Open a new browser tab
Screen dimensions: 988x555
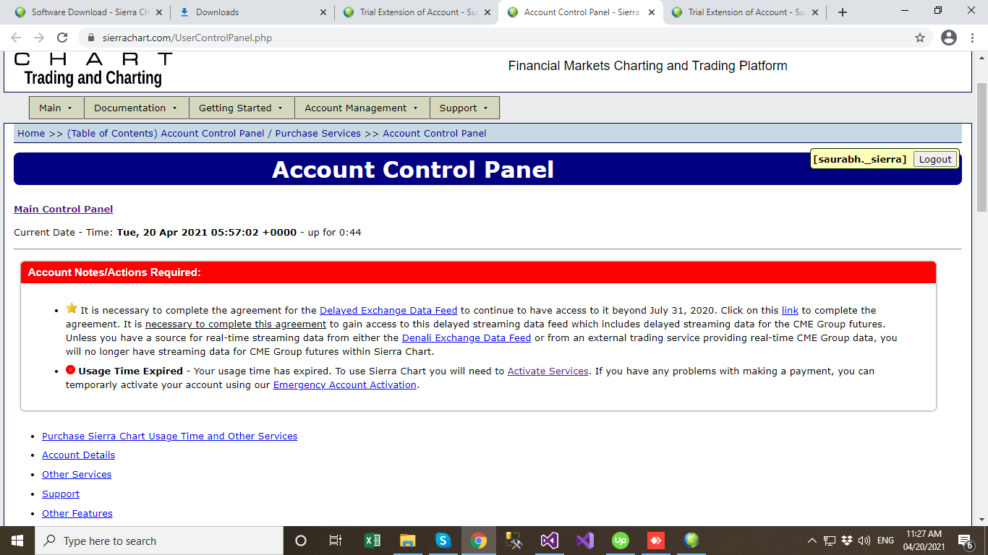coord(842,12)
